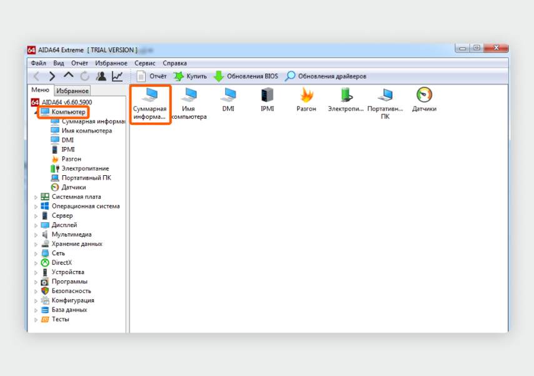Image resolution: width=534 pixels, height=376 pixels.
Task: Expand the Дисплей node
Action: [36, 225]
